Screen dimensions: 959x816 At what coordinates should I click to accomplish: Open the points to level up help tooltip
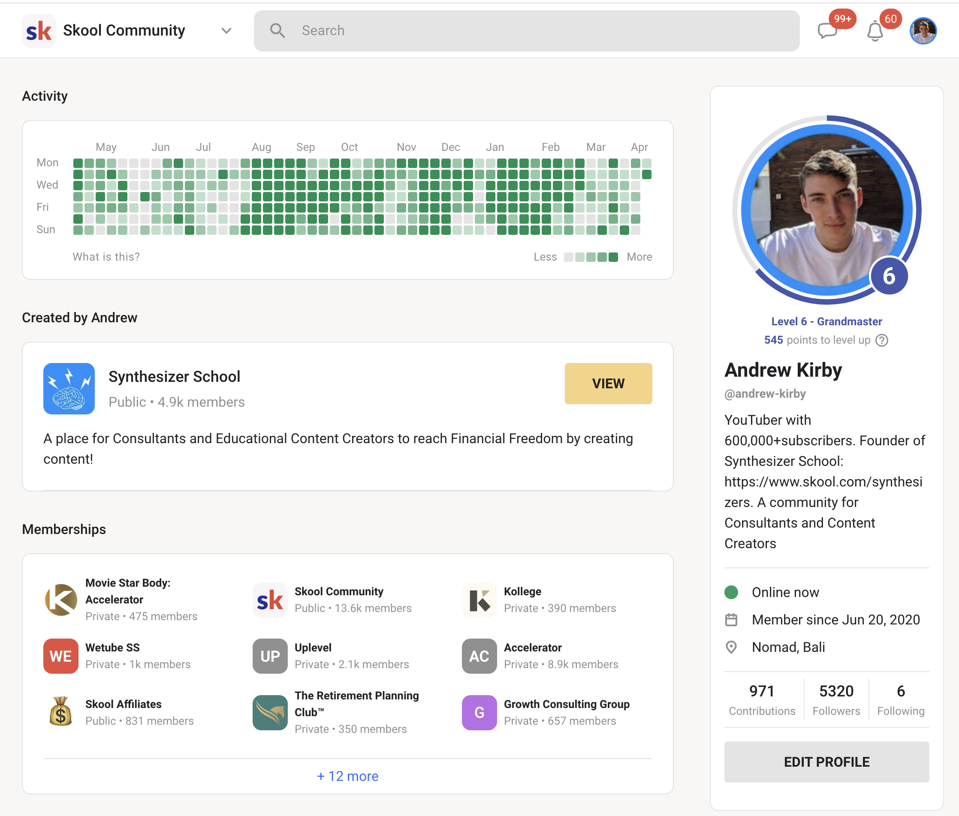[882, 340]
